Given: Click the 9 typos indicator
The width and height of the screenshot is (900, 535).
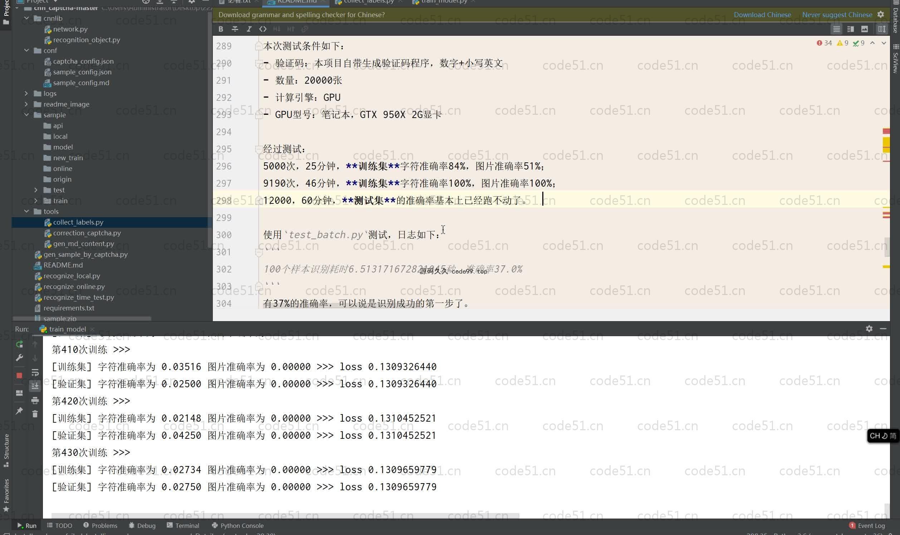Looking at the screenshot, I should tap(859, 43).
